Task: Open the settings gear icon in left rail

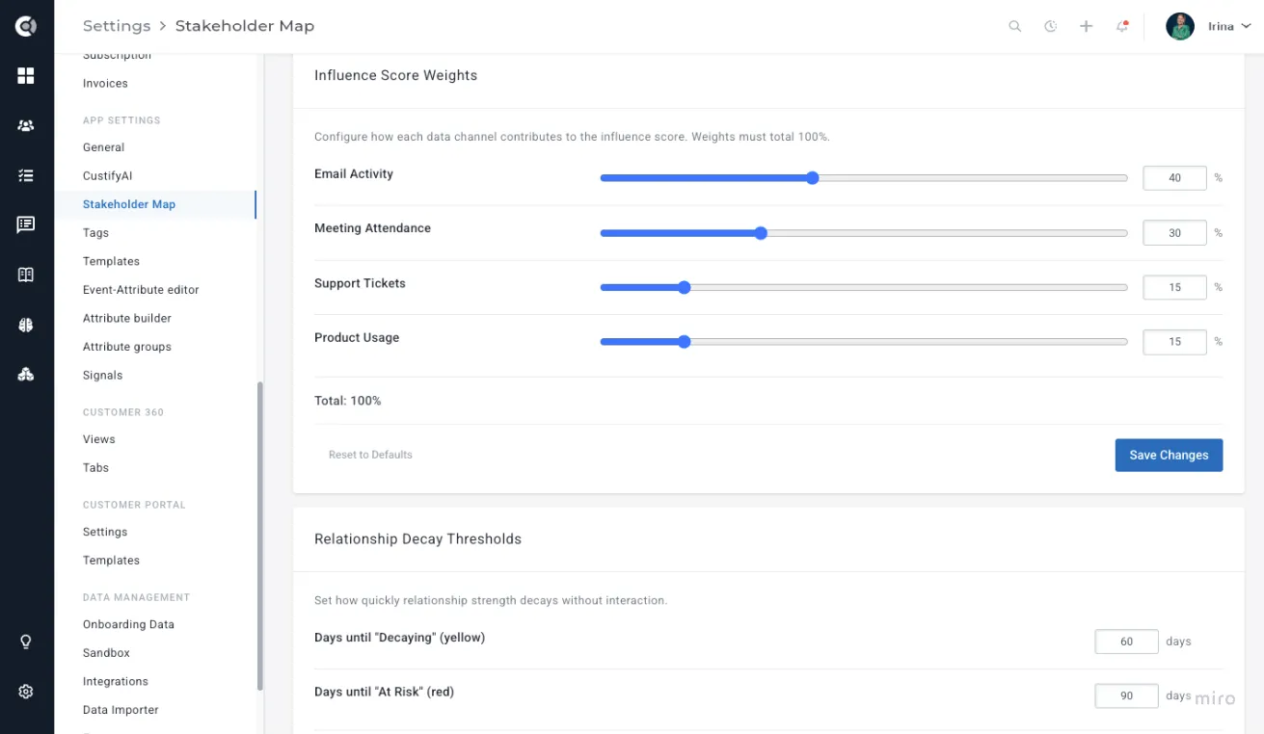Action: click(26, 692)
